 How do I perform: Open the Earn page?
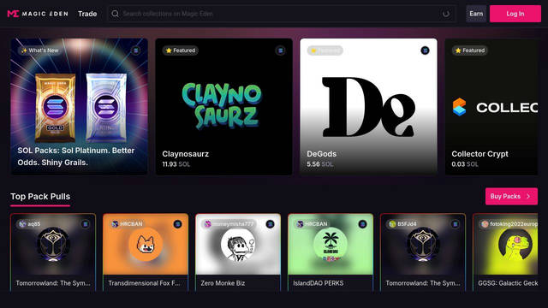click(x=476, y=14)
